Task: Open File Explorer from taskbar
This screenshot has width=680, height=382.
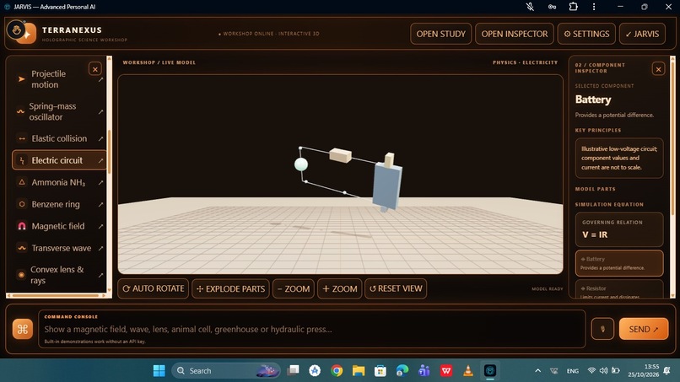Action: tap(359, 371)
